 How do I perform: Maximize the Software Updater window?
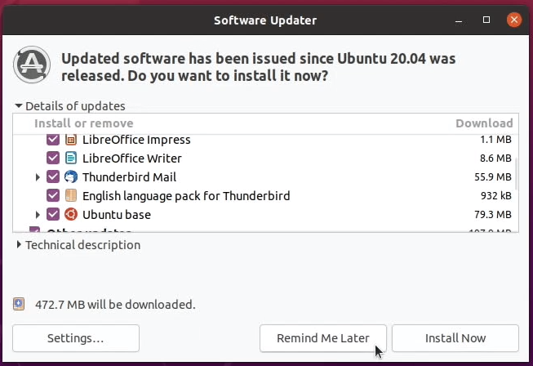pos(486,20)
